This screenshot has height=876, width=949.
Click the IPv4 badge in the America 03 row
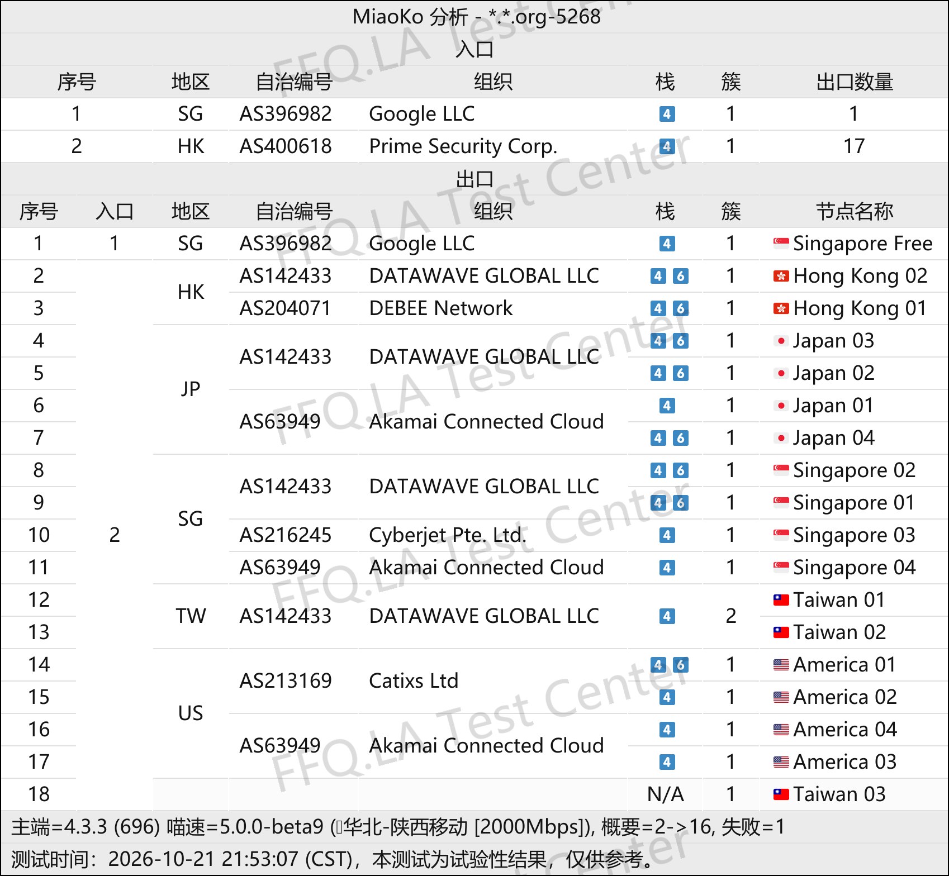667,762
